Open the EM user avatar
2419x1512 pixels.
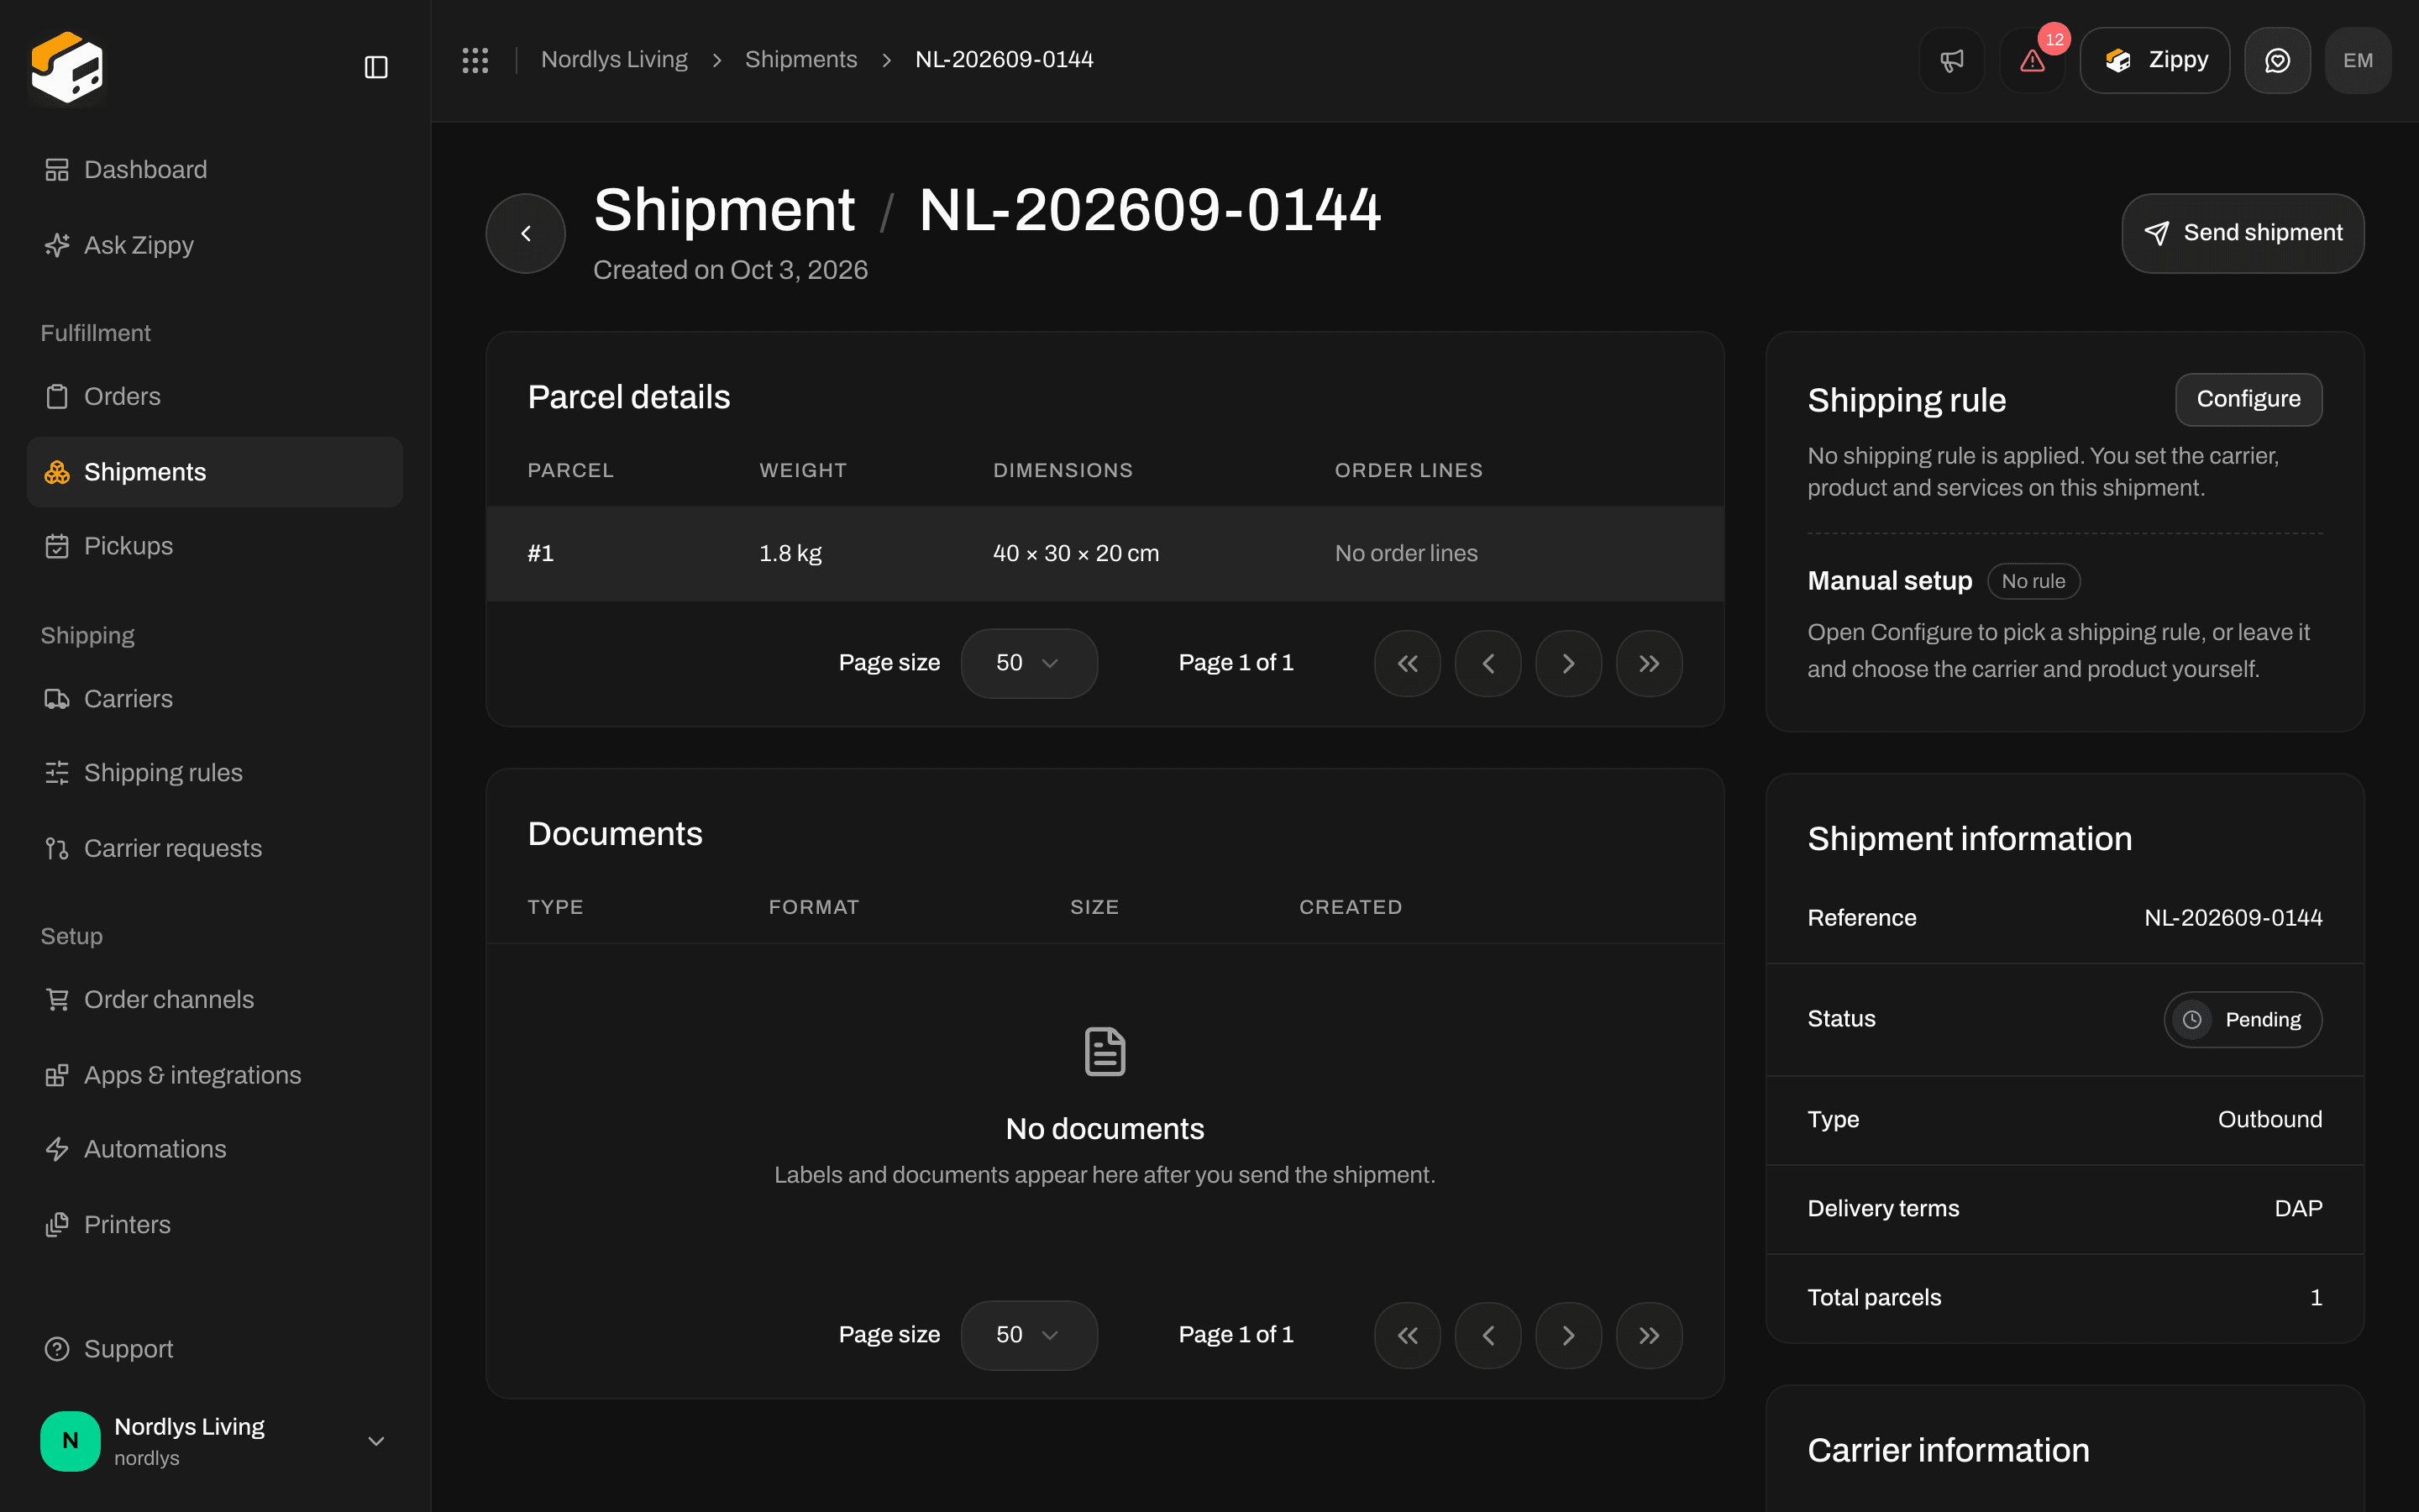tap(2358, 60)
